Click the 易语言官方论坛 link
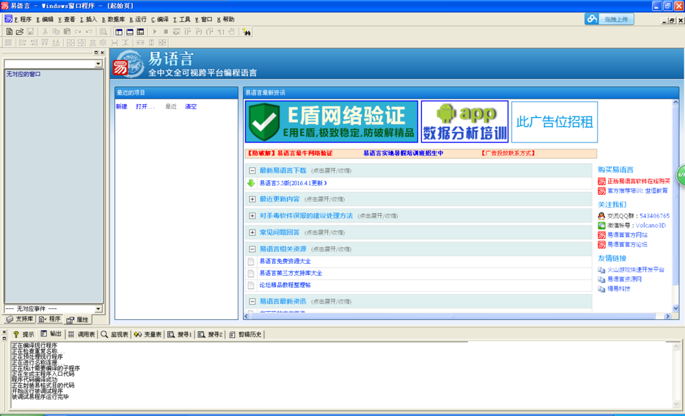 pos(627,245)
